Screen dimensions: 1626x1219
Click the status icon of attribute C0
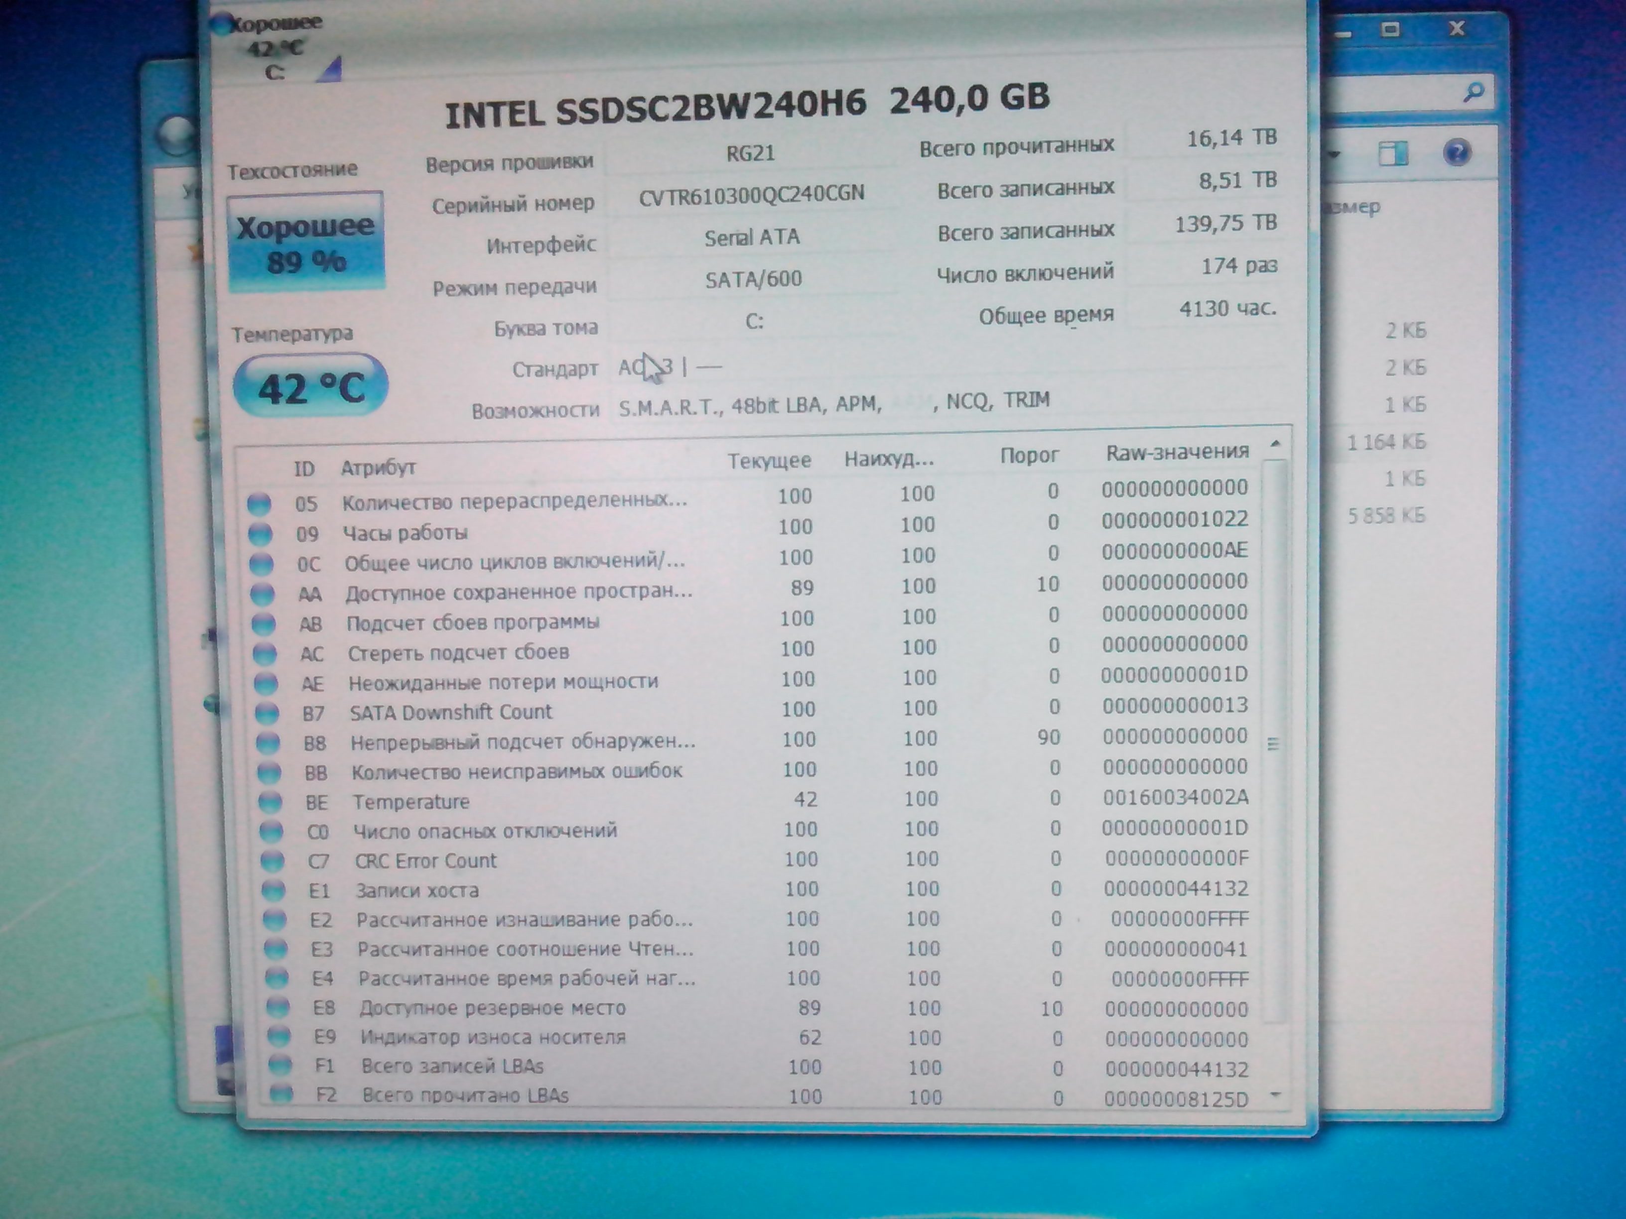pyautogui.click(x=271, y=832)
